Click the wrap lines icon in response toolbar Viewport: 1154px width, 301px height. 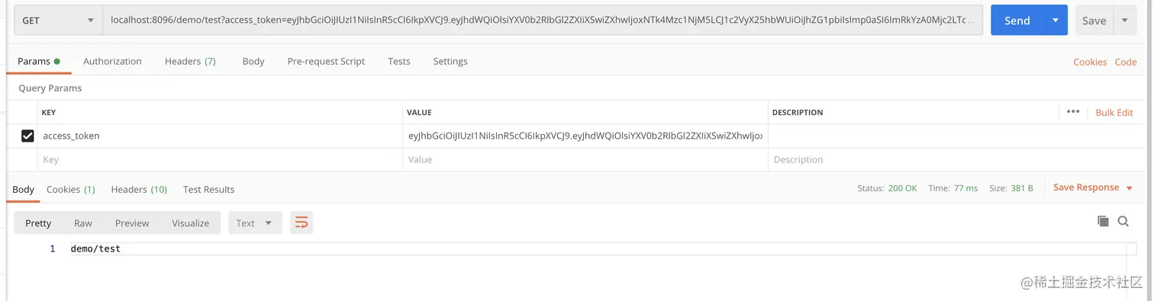click(301, 223)
